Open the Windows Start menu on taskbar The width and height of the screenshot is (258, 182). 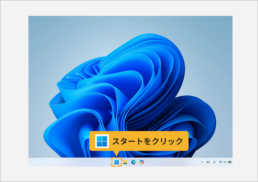116,162
